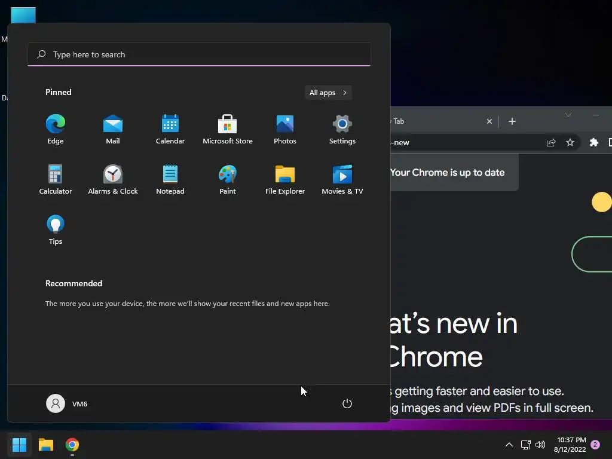Open Microsoft Store from pinned apps

(x=228, y=130)
